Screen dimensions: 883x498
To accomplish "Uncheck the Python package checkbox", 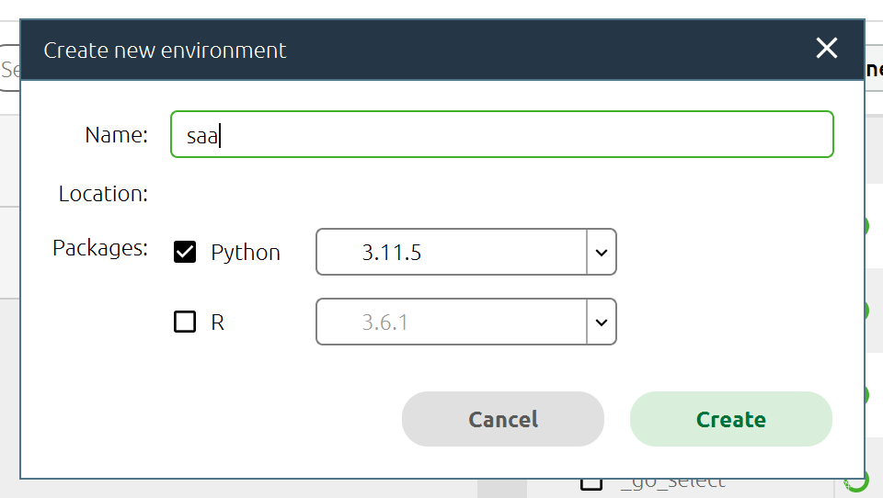I will pyautogui.click(x=185, y=252).
